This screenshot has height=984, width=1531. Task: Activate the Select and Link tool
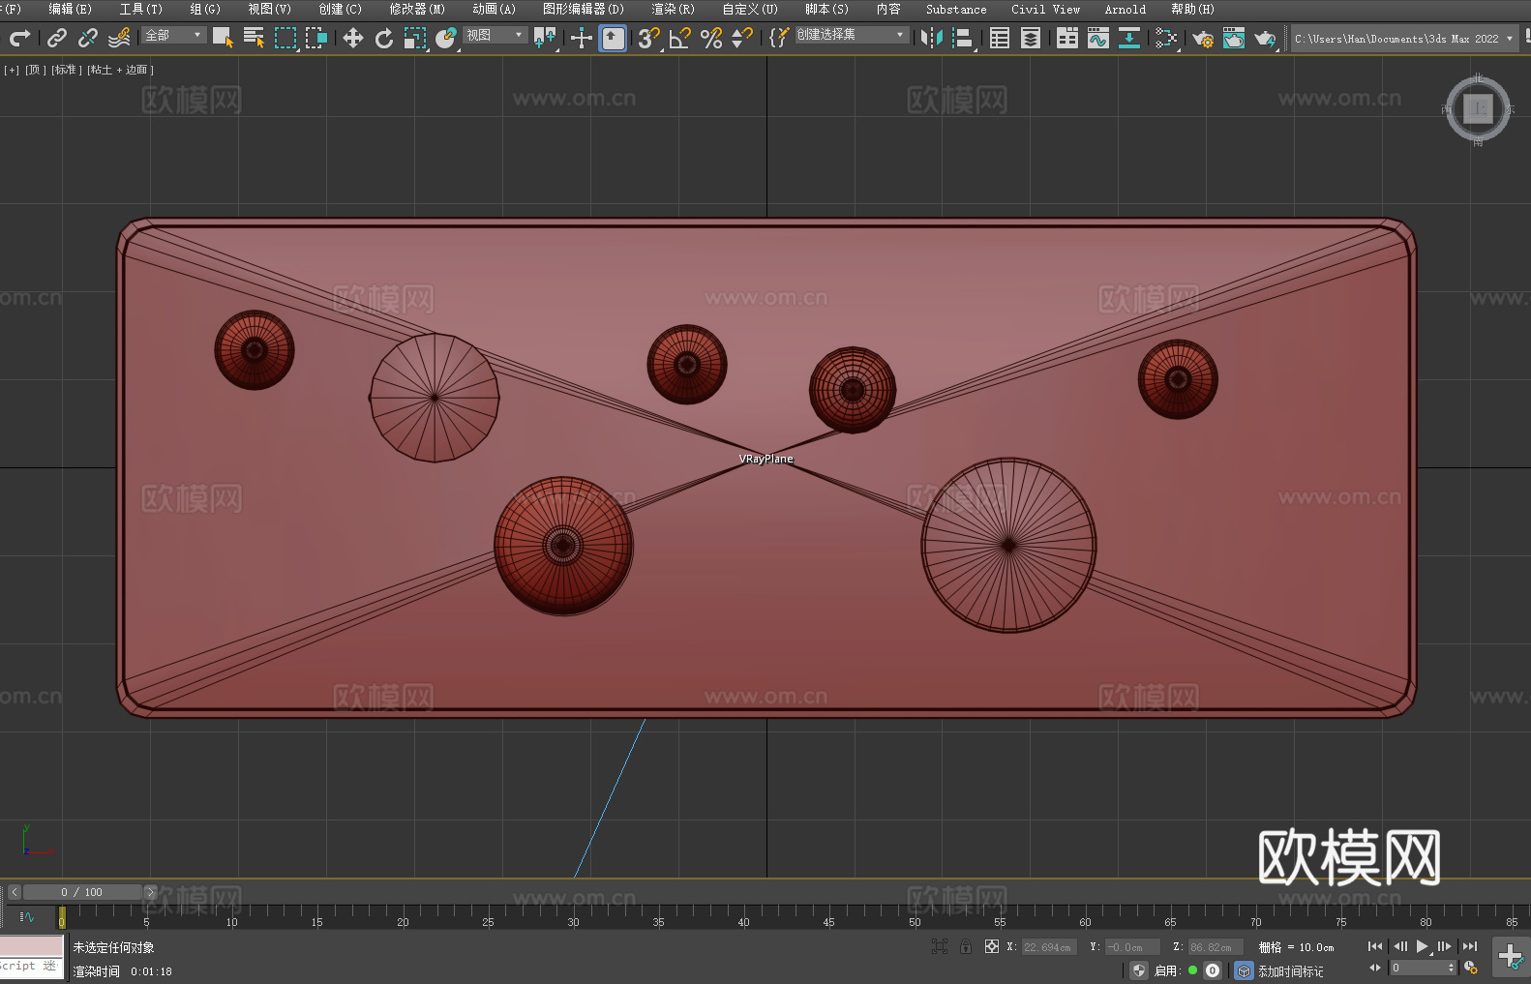57,38
